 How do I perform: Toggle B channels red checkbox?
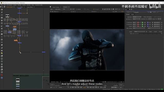coord(138,25)
